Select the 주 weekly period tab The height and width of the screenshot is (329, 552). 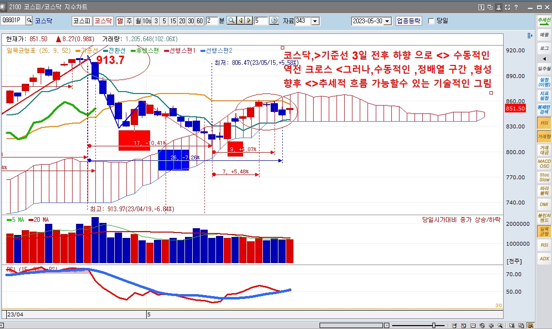[x=129, y=21]
